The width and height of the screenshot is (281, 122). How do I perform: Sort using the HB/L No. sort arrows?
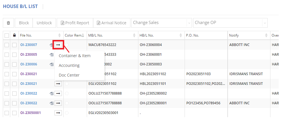(x=181, y=35)
